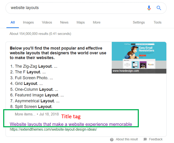Screen dimensions: 174x143
Task: Select the All results tab
Action: pos(13,22)
